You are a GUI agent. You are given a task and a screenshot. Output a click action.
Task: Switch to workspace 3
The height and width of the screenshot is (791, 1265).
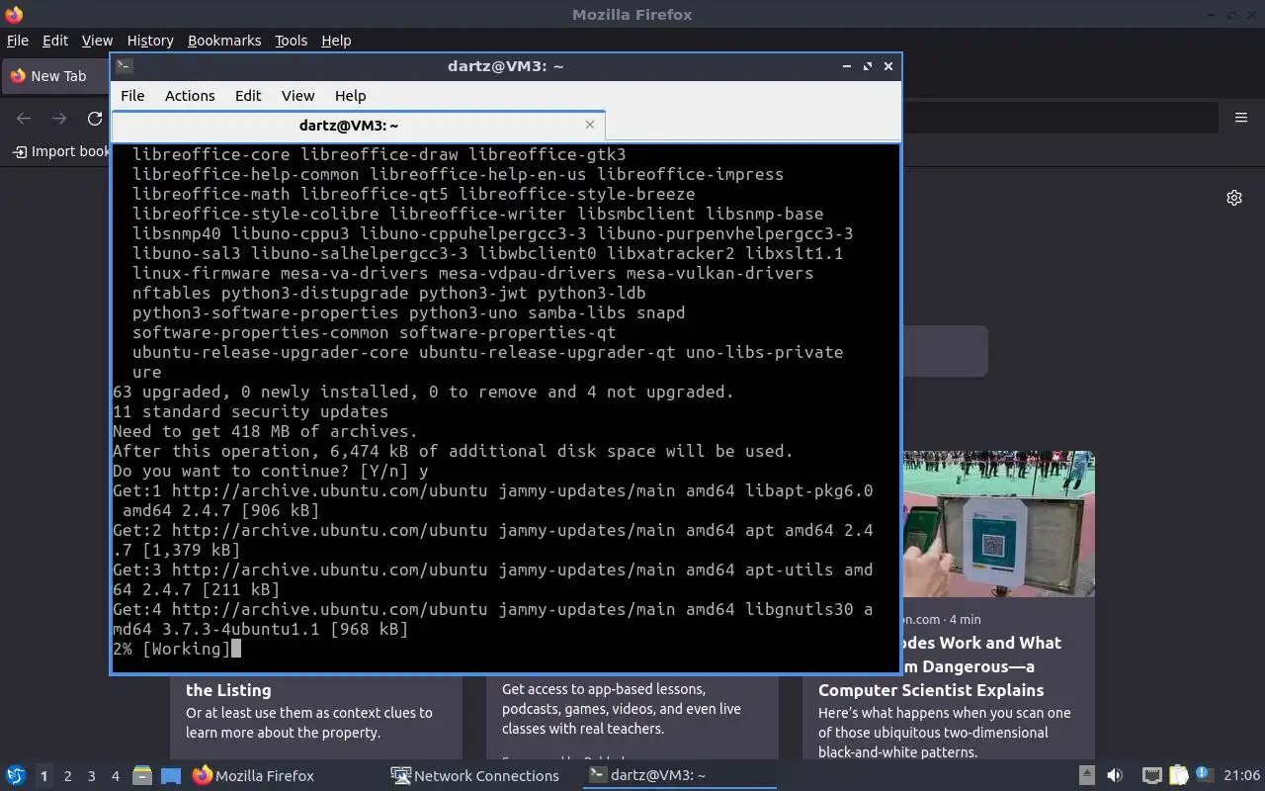pos(91,776)
